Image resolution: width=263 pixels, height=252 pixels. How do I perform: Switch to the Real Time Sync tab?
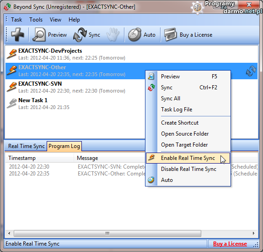tap(27, 146)
